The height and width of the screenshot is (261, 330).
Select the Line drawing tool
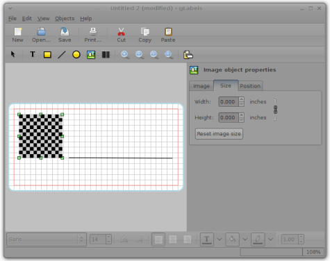pos(62,55)
